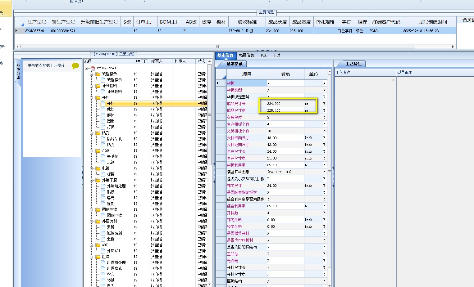The image size is (474, 287).
Task: Click the folder icon of 外层蚀刻
Action: coord(98,221)
